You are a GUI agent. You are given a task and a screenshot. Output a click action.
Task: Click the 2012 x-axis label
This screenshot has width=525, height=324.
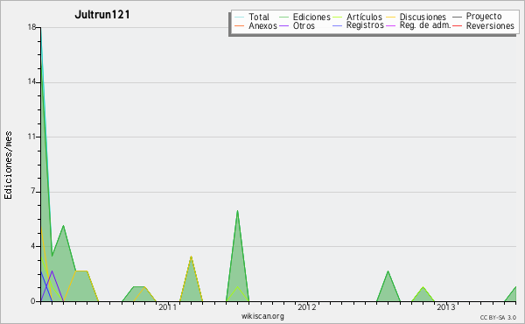pos(306,306)
